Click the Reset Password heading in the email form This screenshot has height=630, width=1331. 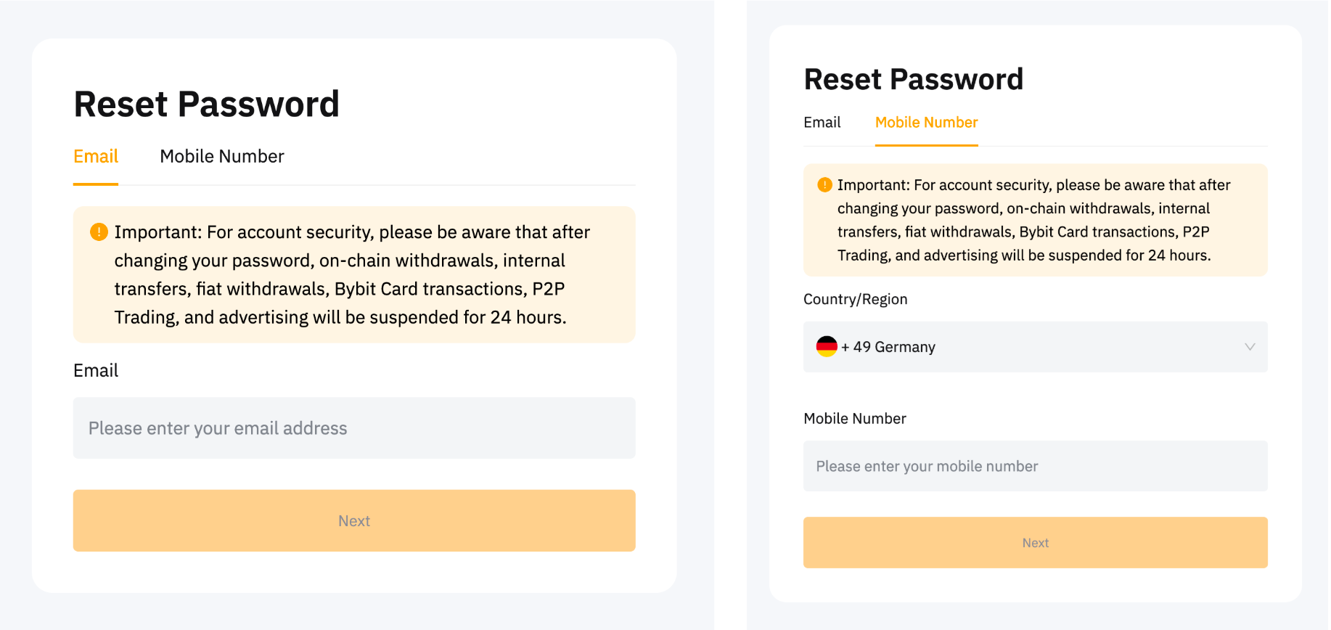(x=207, y=105)
